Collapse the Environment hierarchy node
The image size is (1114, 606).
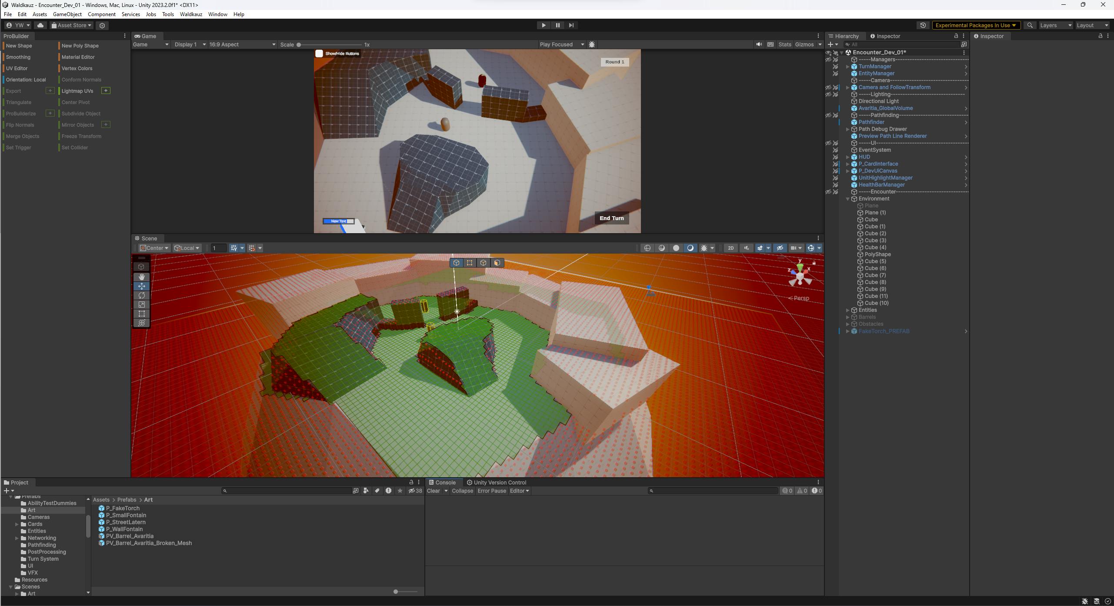coord(847,199)
